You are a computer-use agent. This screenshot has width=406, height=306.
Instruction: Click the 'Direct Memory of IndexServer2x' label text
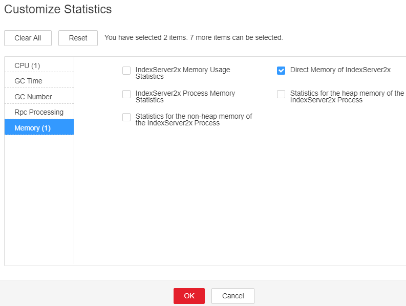coord(340,70)
